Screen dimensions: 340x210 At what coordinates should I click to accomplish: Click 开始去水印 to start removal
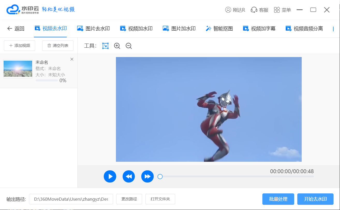tap(315, 199)
